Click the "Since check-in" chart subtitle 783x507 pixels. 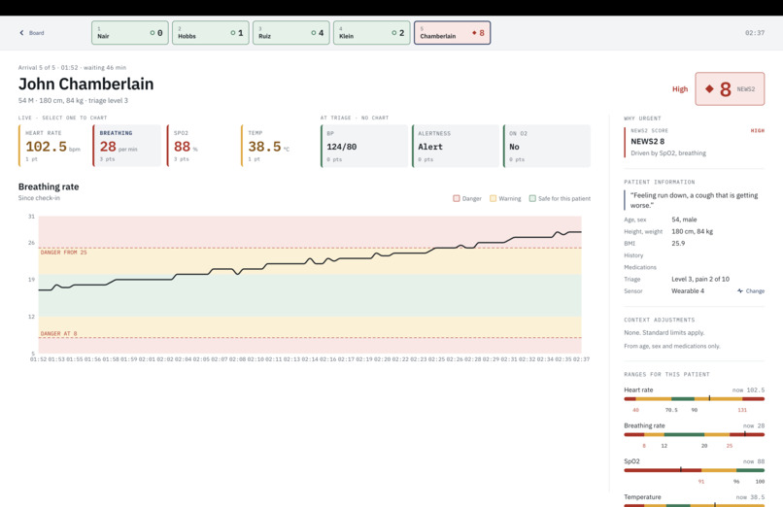tap(39, 198)
